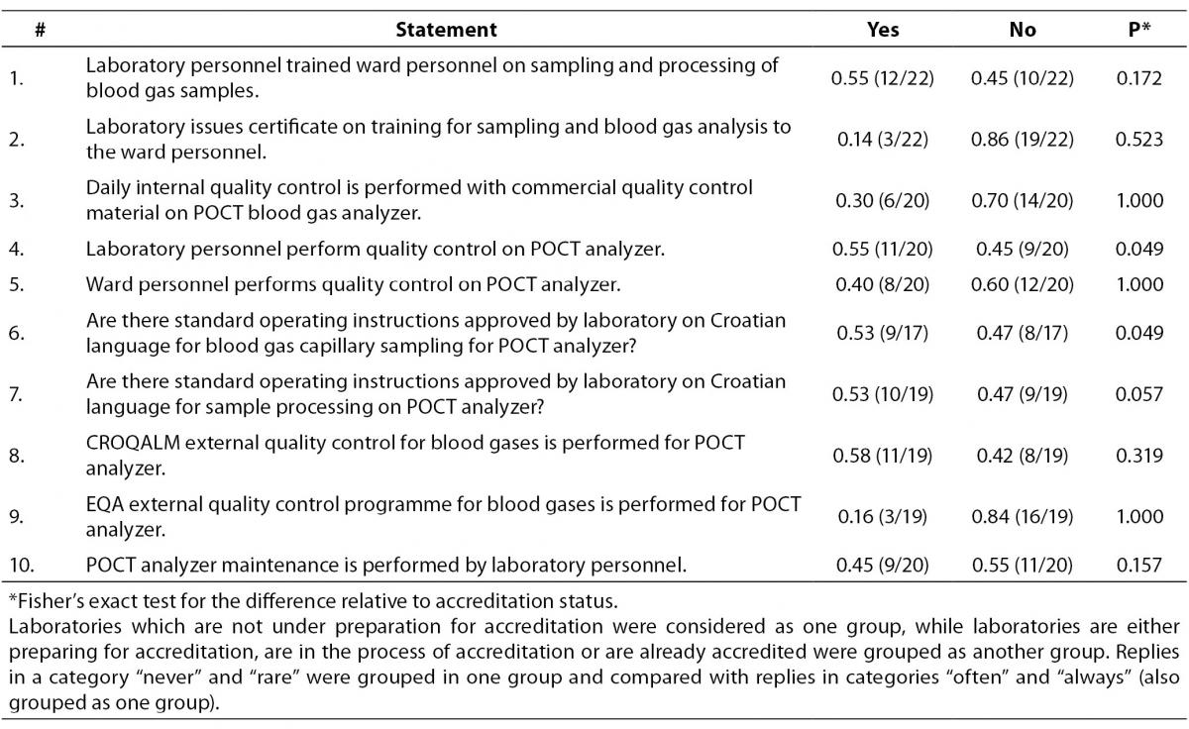Click the 0.86 (19/22) No value
This screenshot has height=729, width=1189.
pos(1022,140)
